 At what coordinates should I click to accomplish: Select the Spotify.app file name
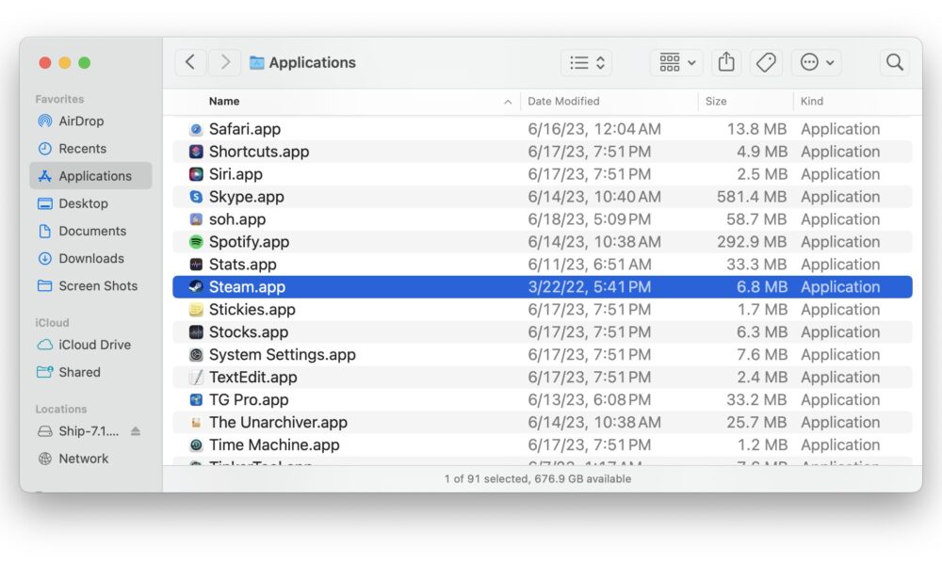coord(249,242)
